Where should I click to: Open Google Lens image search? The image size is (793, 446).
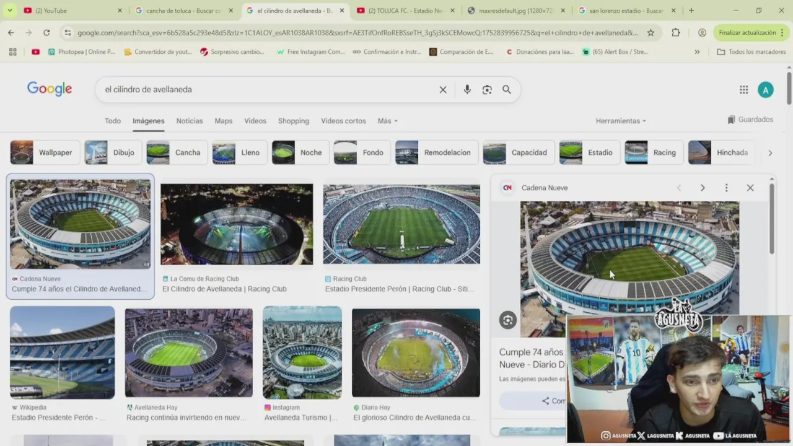[487, 90]
